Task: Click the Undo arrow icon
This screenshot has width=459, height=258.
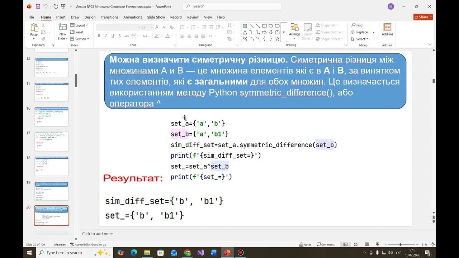Action: point(46,6)
